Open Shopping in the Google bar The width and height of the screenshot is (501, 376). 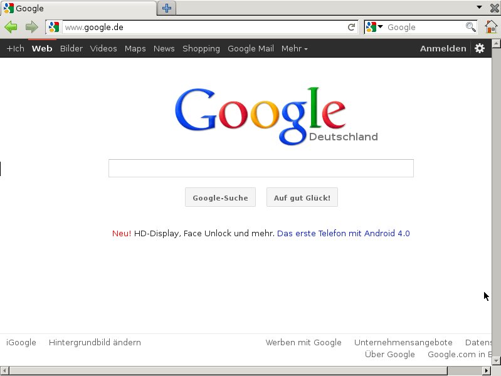(x=201, y=48)
